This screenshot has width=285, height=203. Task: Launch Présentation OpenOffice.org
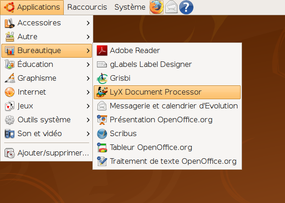[x=161, y=120]
